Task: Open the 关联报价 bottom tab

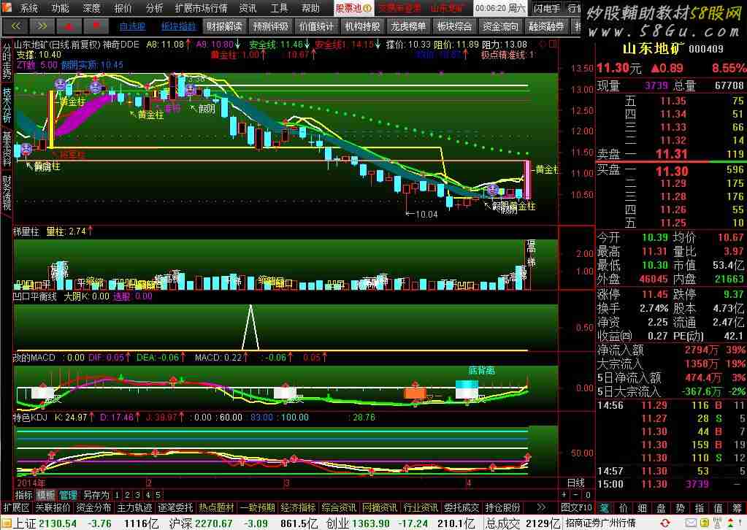Action: [x=53, y=507]
